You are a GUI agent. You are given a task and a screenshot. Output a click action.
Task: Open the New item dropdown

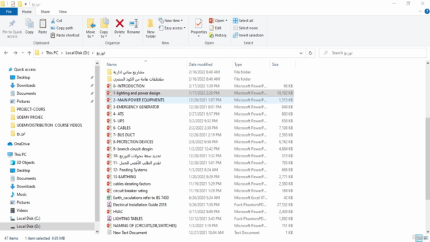coord(171,21)
